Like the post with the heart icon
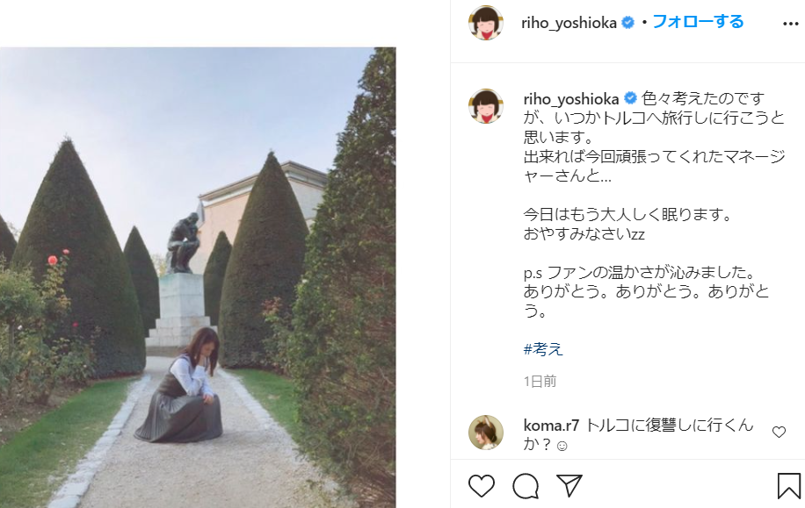The width and height of the screenshot is (805, 508). (x=482, y=485)
